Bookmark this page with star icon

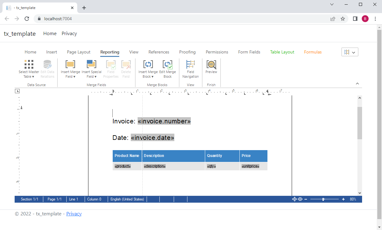click(x=343, y=19)
